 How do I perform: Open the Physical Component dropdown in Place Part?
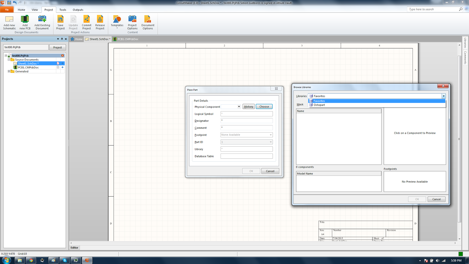pyautogui.click(x=239, y=107)
